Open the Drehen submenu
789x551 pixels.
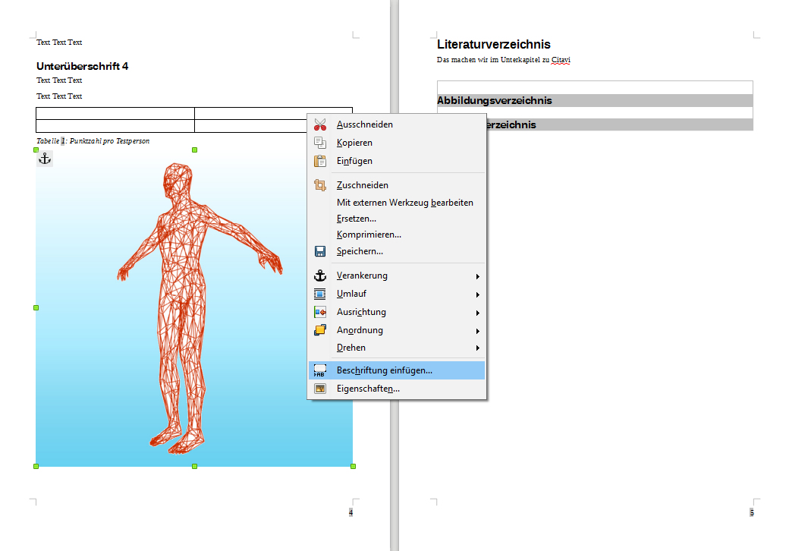point(477,348)
